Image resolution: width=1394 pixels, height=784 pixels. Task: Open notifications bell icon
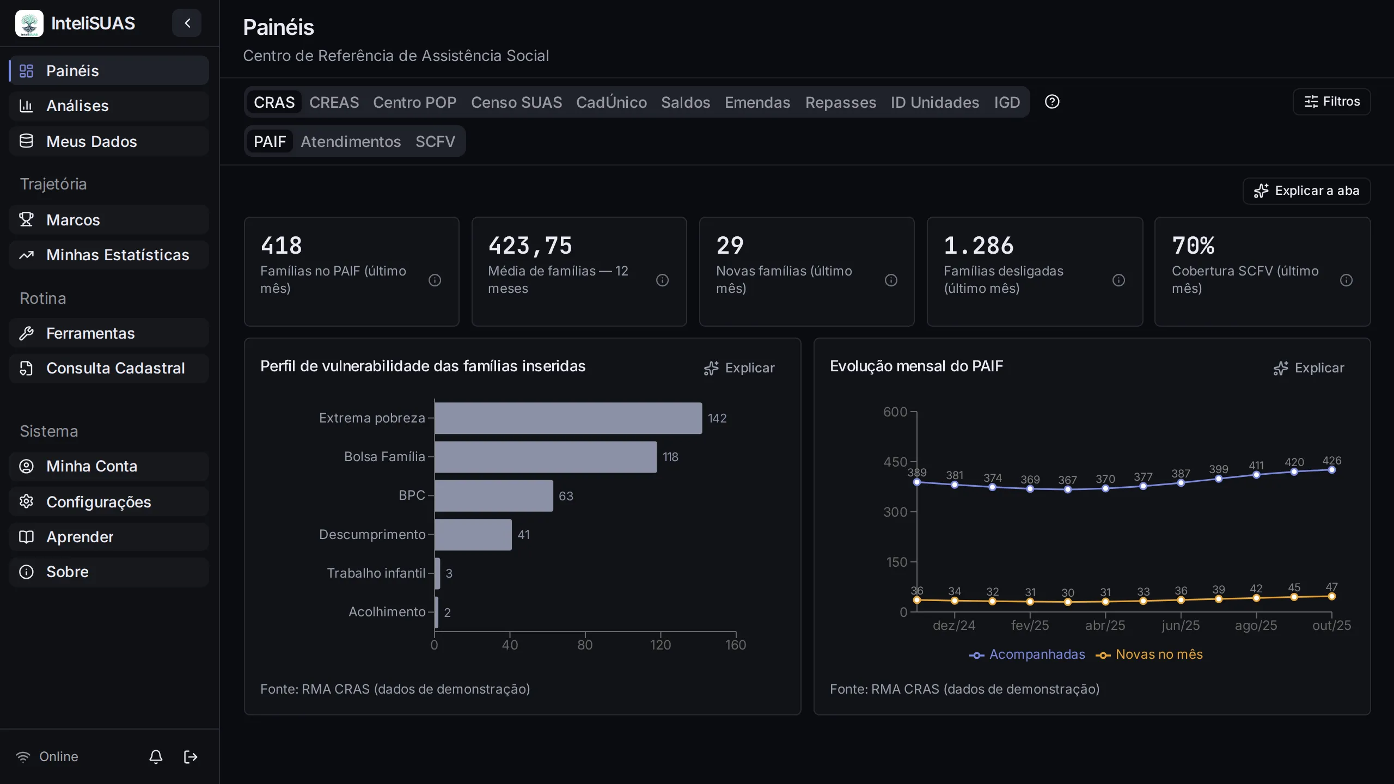click(156, 757)
